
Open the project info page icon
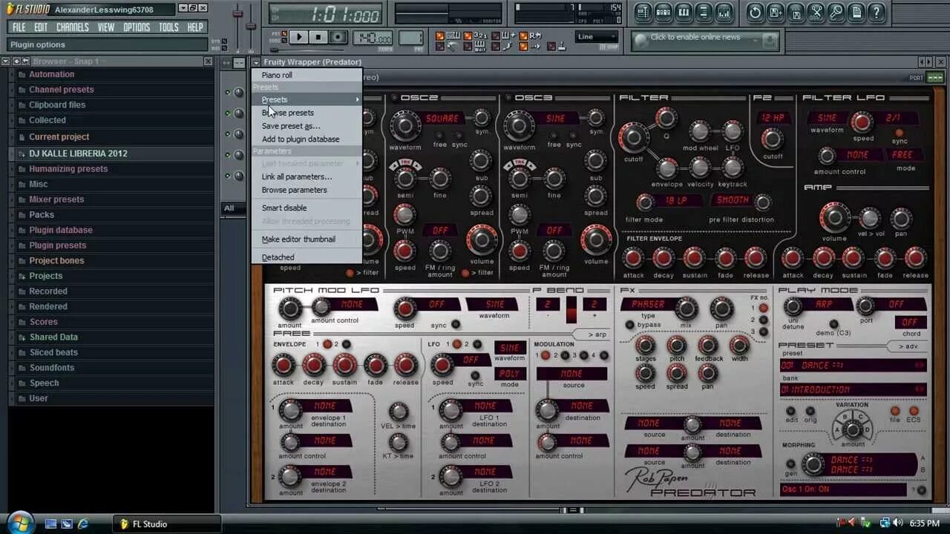[856, 12]
